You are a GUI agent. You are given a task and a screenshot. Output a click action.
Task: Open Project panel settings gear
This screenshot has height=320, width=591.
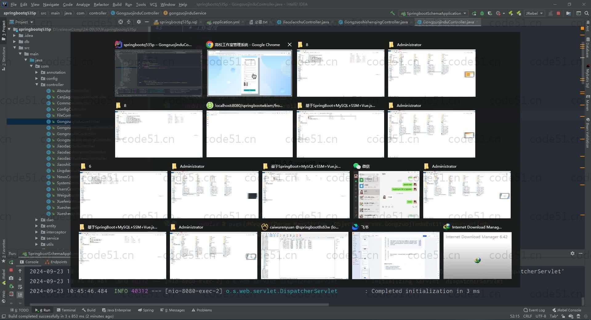[139, 22]
